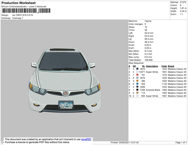Select the Total Bobbin value '199.82ft'
Image resolution: width=188 pixels, height=145 pixels.
[149, 60]
